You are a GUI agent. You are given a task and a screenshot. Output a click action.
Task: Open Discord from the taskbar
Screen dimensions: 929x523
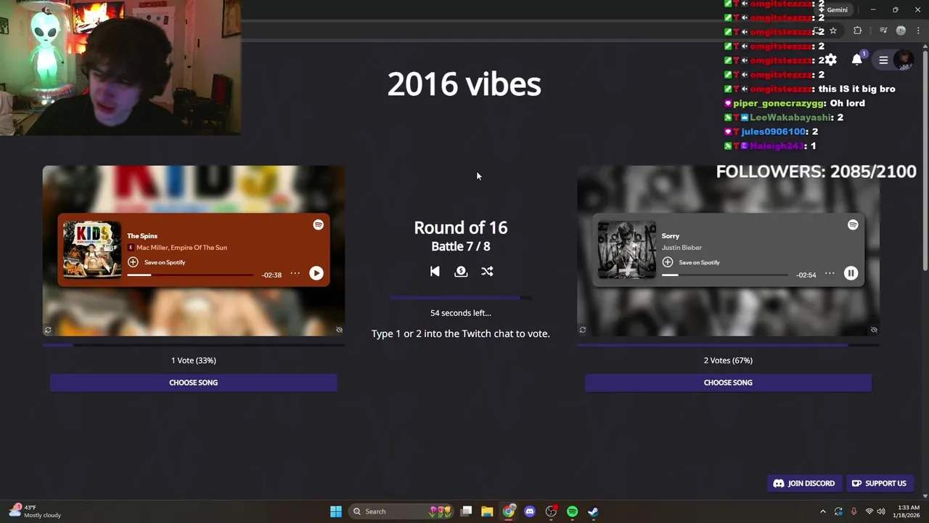click(x=530, y=511)
